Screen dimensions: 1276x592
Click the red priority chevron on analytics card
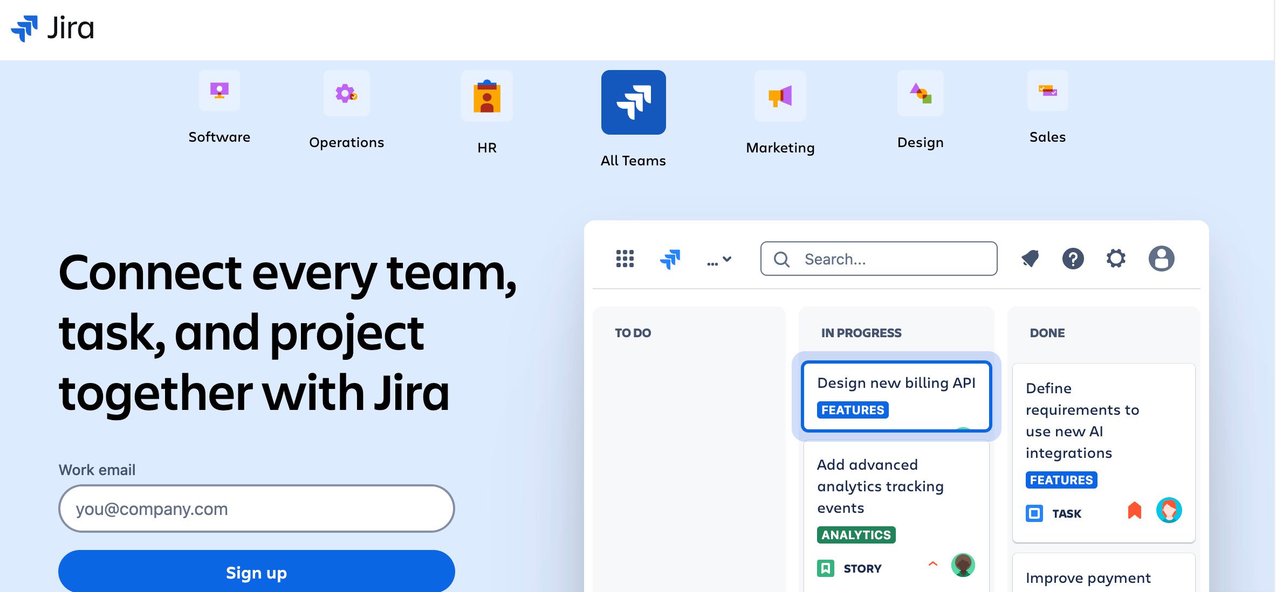pos(933,564)
